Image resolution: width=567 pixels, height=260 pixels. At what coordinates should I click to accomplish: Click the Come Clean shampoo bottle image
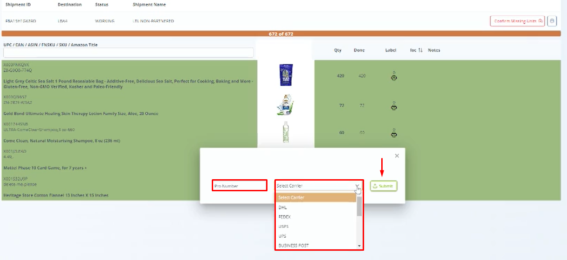[x=286, y=132]
